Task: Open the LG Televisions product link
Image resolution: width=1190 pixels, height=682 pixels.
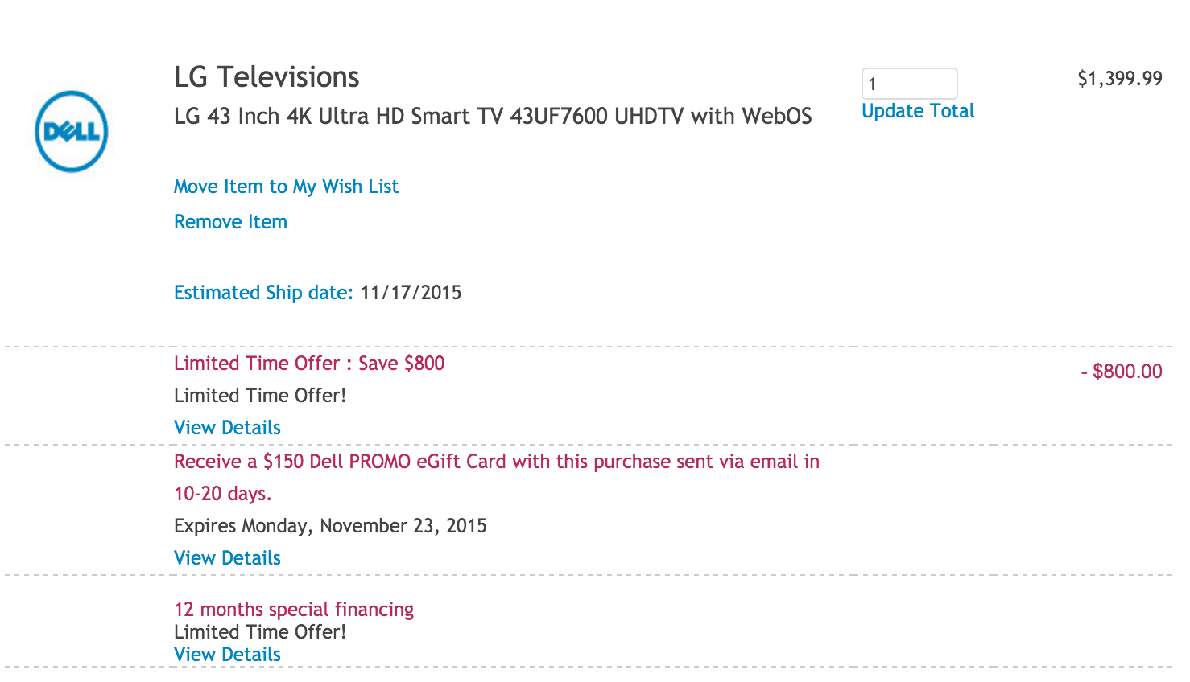Action: (x=267, y=76)
